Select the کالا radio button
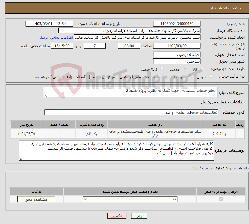This screenshot has width=249, height=224. point(202,69)
